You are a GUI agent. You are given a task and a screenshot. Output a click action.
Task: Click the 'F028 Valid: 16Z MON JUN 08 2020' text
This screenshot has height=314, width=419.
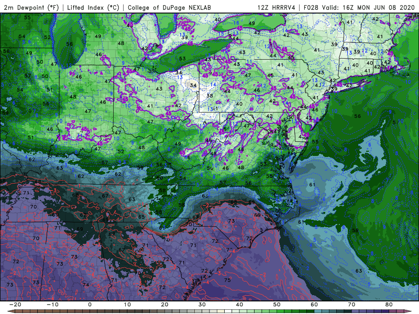359,7
